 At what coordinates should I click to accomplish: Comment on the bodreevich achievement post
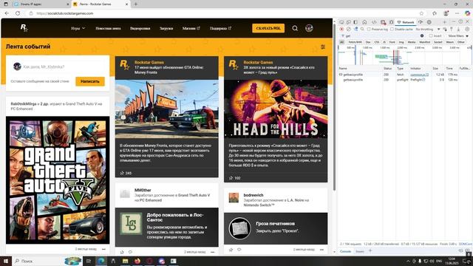(x=239, y=250)
